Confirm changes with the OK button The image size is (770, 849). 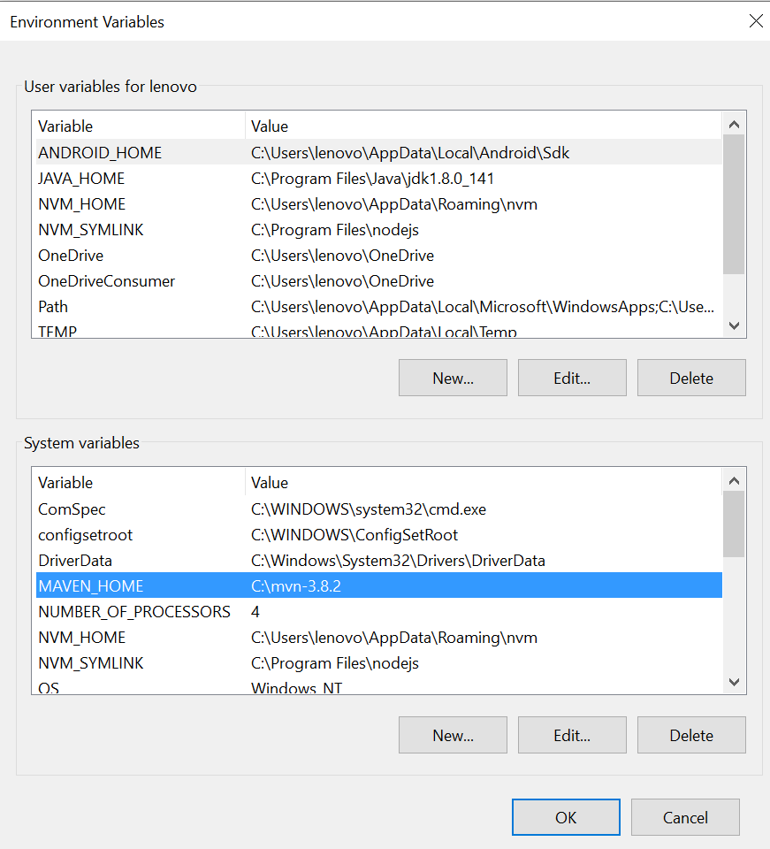coord(566,817)
